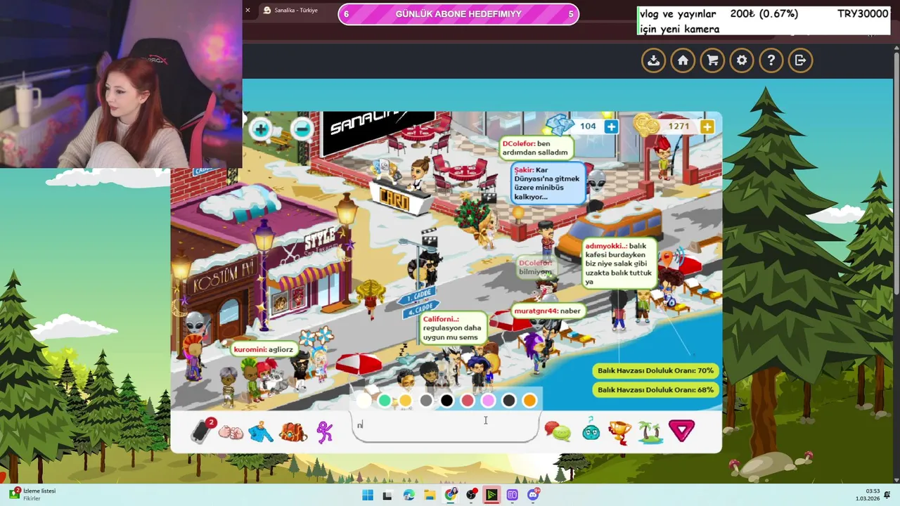This screenshot has width=900, height=506.
Task: Select the black chat color swatch
Action: (446, 401)
